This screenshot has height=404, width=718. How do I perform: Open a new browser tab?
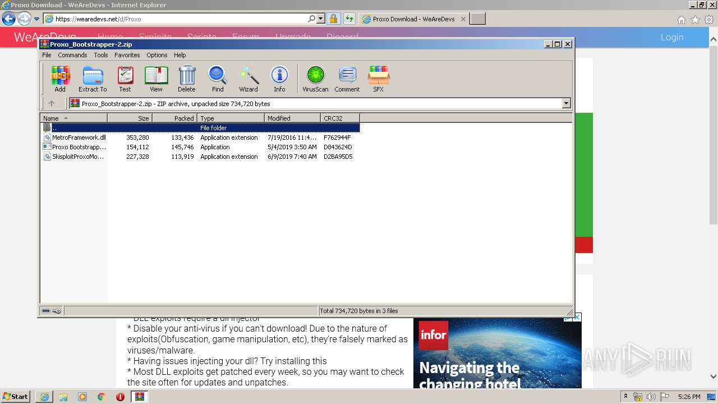tap(477, 19)
